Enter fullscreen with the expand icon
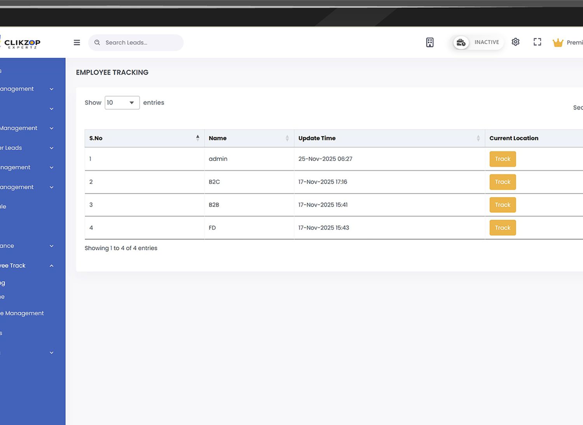 537,42
